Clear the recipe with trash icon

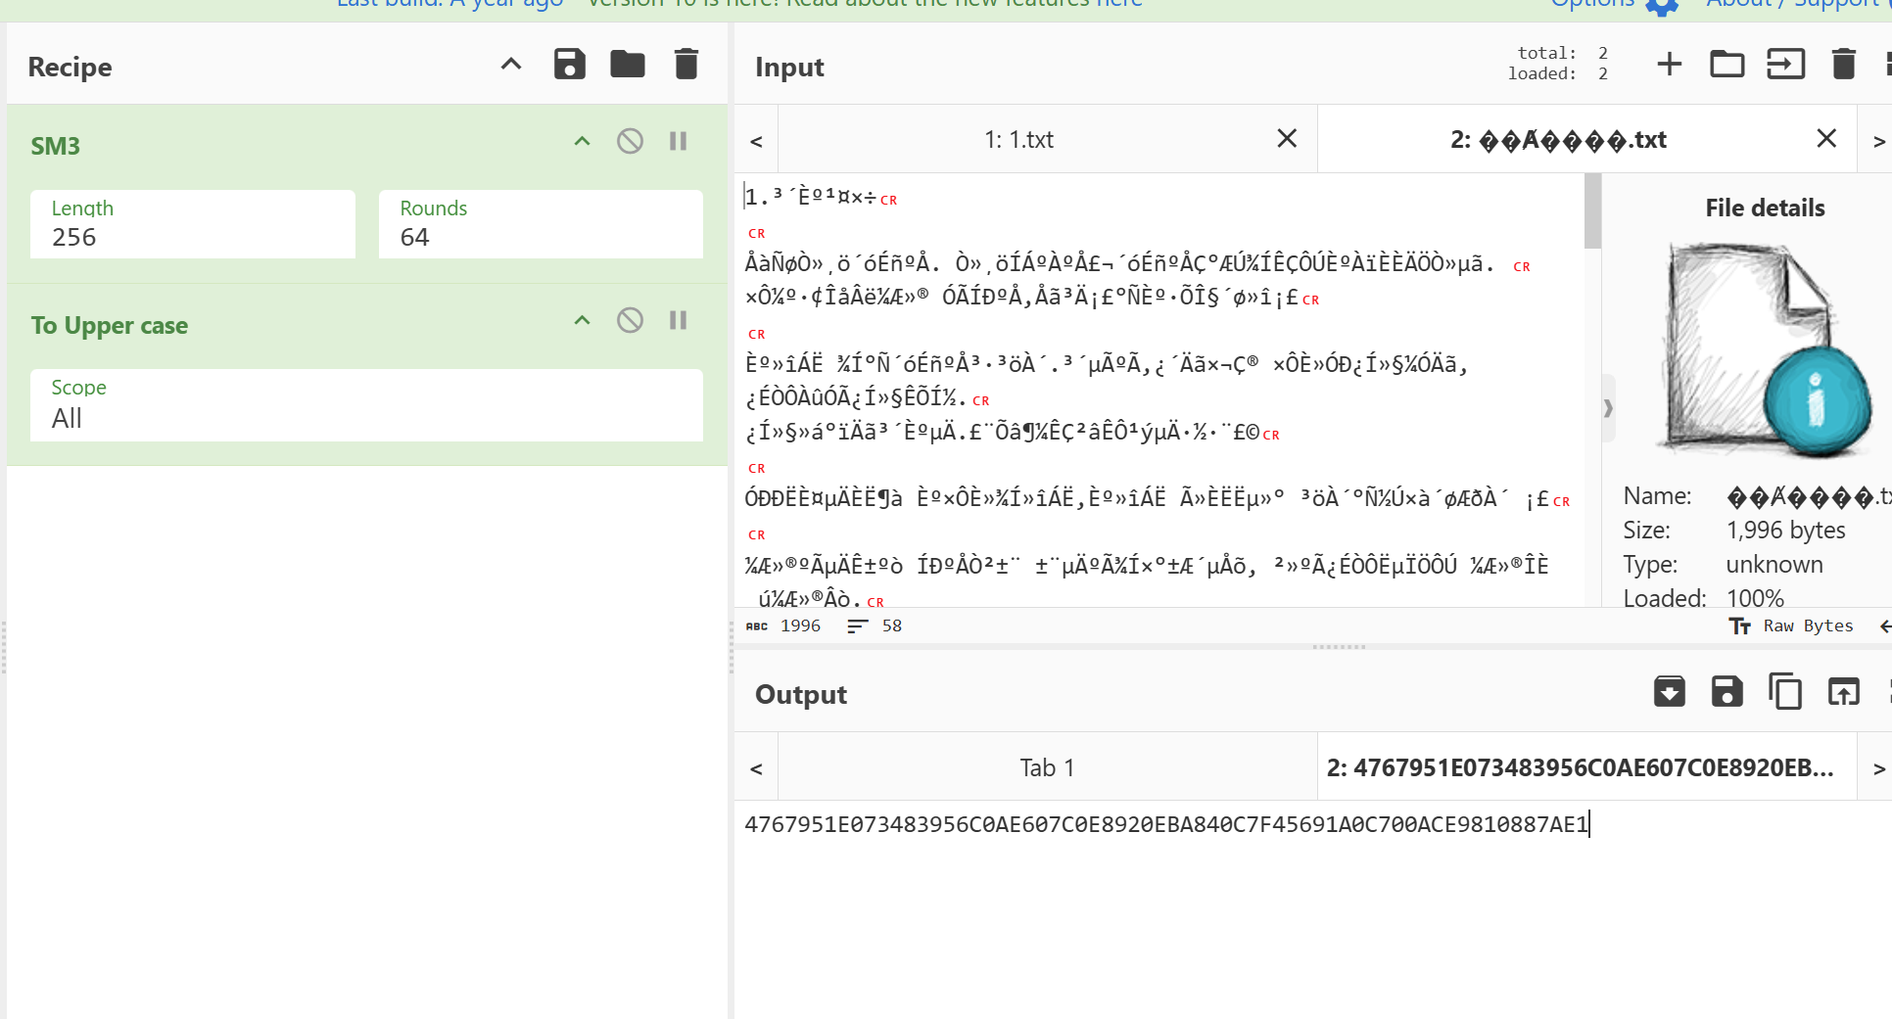point(686,65)
